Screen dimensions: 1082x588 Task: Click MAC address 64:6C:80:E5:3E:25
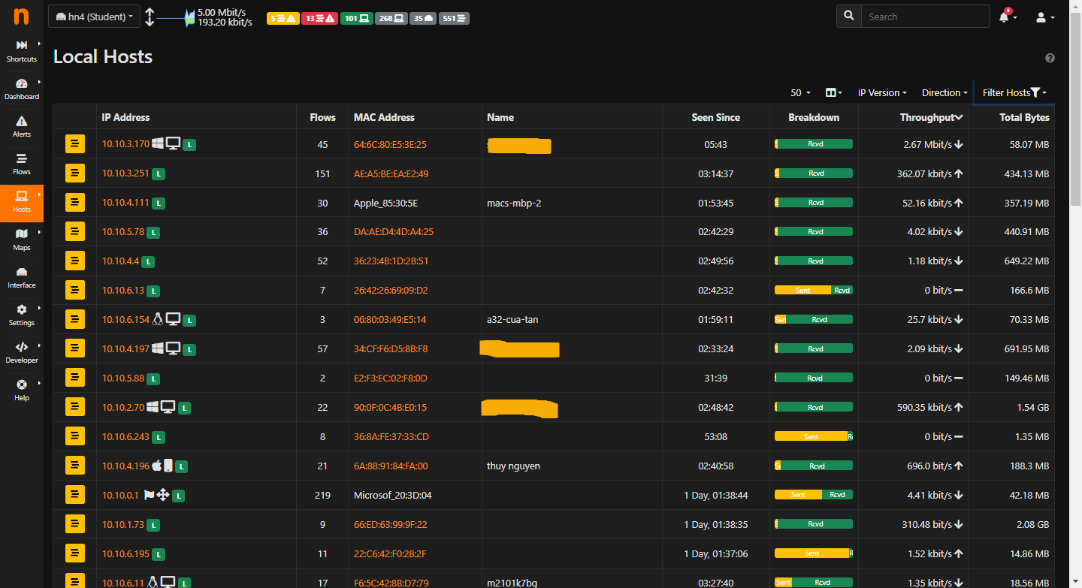390,144
